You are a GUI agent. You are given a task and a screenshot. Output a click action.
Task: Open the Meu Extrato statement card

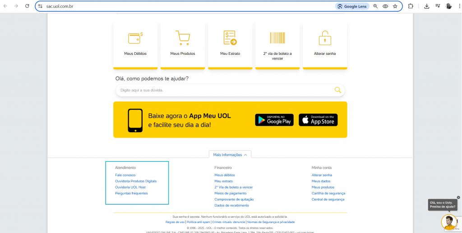(x=230, y=45)
